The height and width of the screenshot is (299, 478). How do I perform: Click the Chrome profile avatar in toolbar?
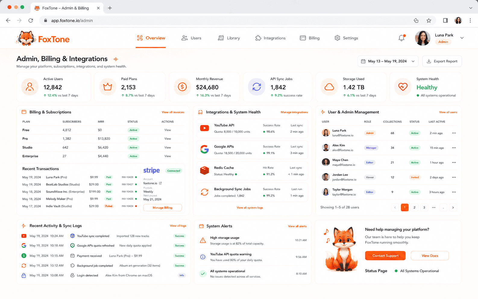point(458,20)
